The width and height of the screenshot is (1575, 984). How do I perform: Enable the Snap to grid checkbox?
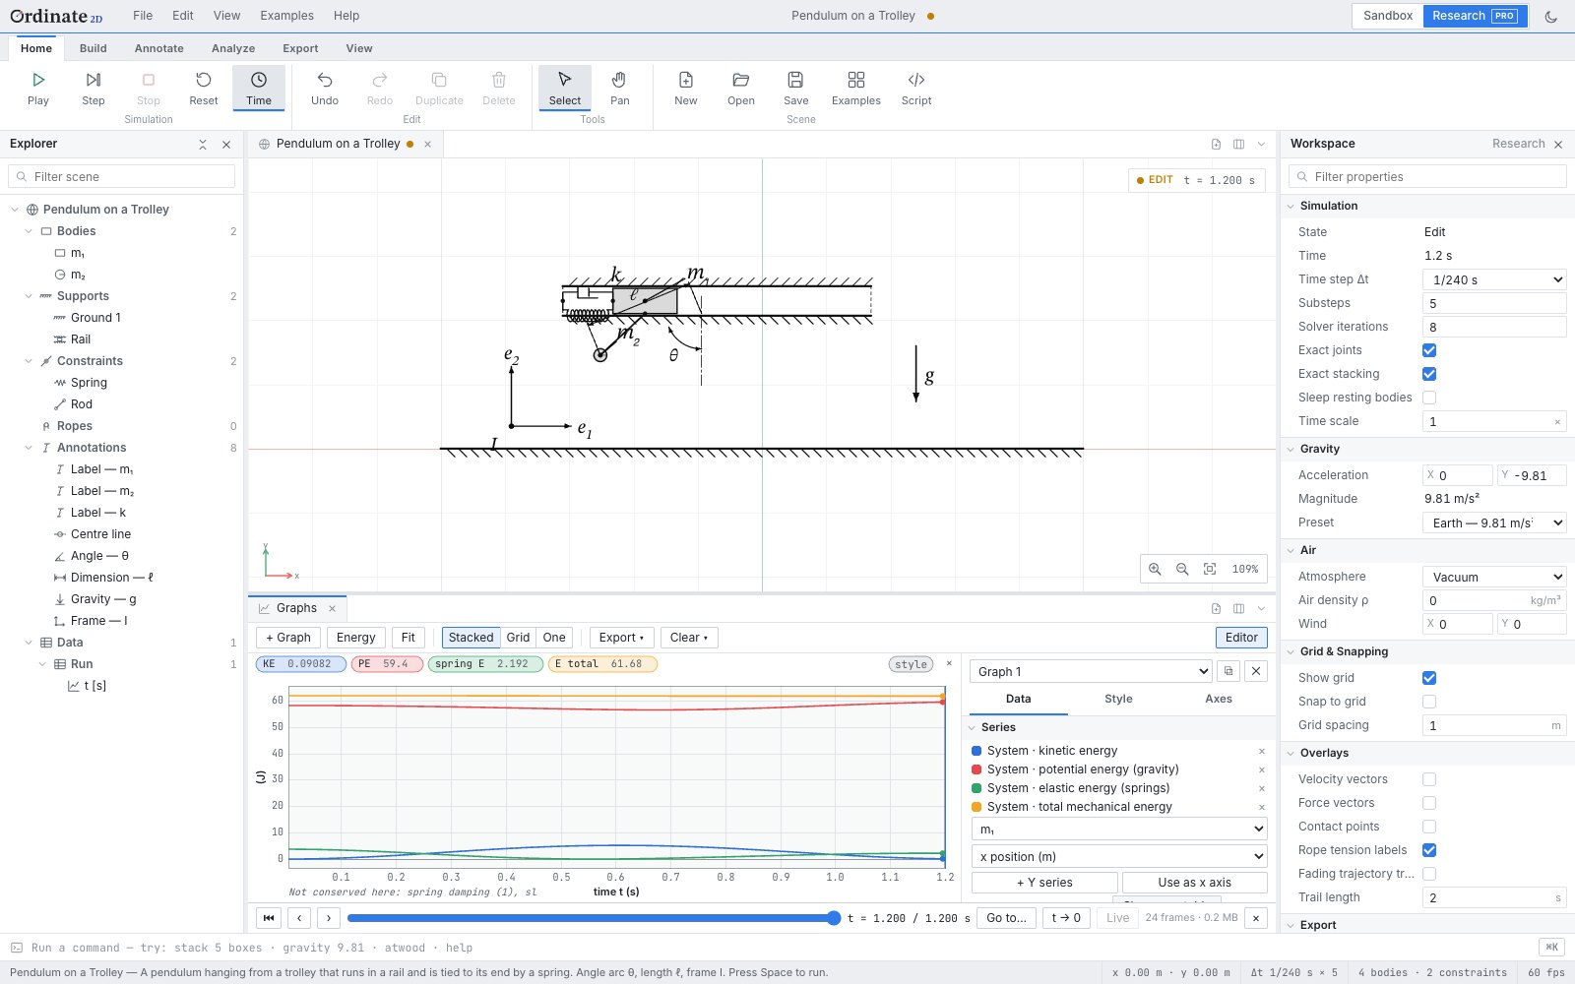1429,702
